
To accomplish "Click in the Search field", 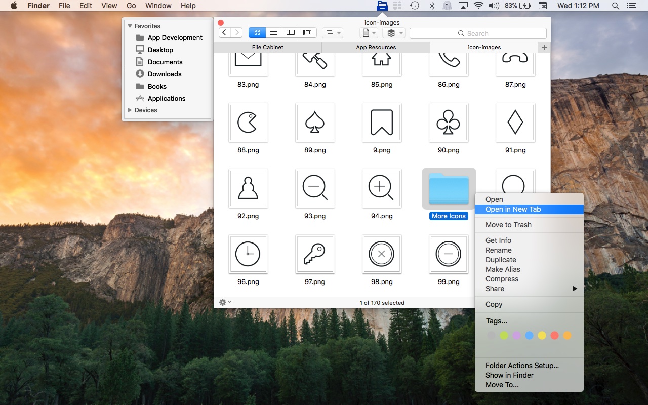I will pos(477,33).
